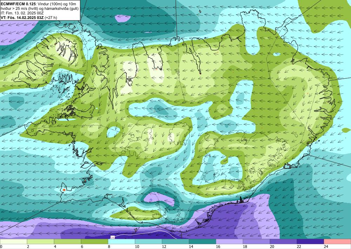The height and width of the screenshot is (249, 351).
Task: Click the legend scale value "22"
Action: click(299, 247)
